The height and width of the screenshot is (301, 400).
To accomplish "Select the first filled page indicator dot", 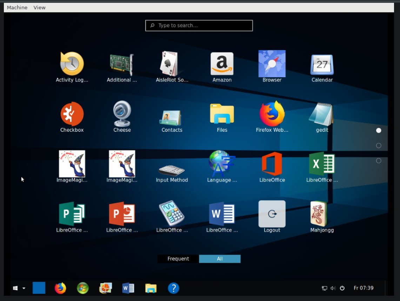I will 379,130.
